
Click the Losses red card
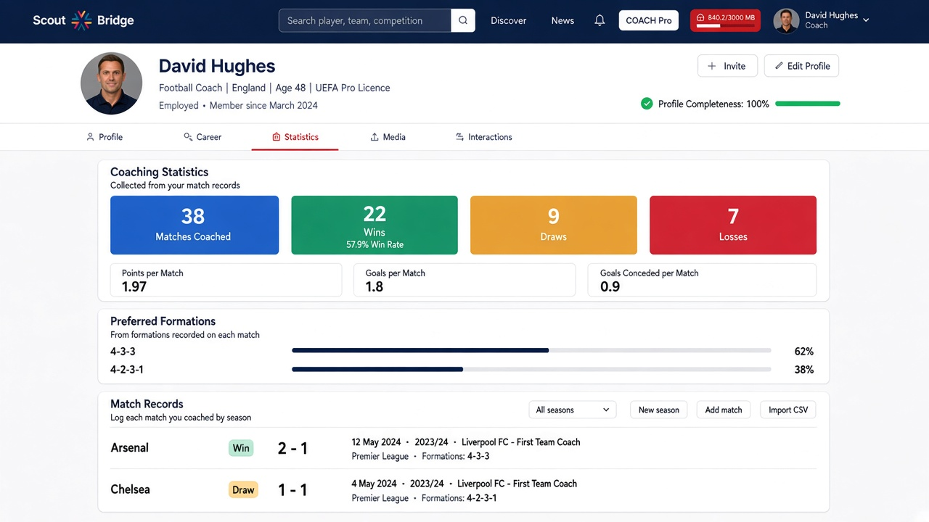pyautogui.click(x=733, y=225)
